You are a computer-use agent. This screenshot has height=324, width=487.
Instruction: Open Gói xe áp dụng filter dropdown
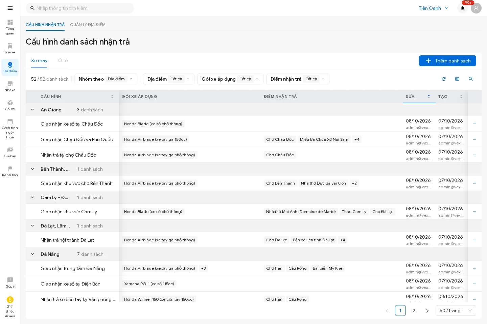point(230,79)
